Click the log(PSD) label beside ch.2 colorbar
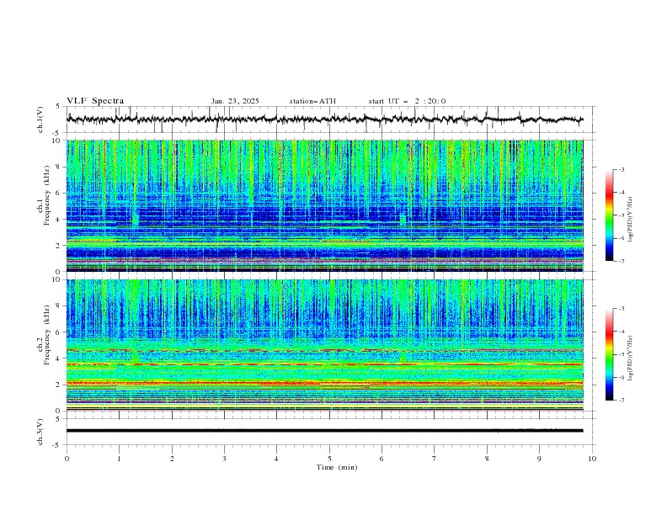 [x=631, y=358]
